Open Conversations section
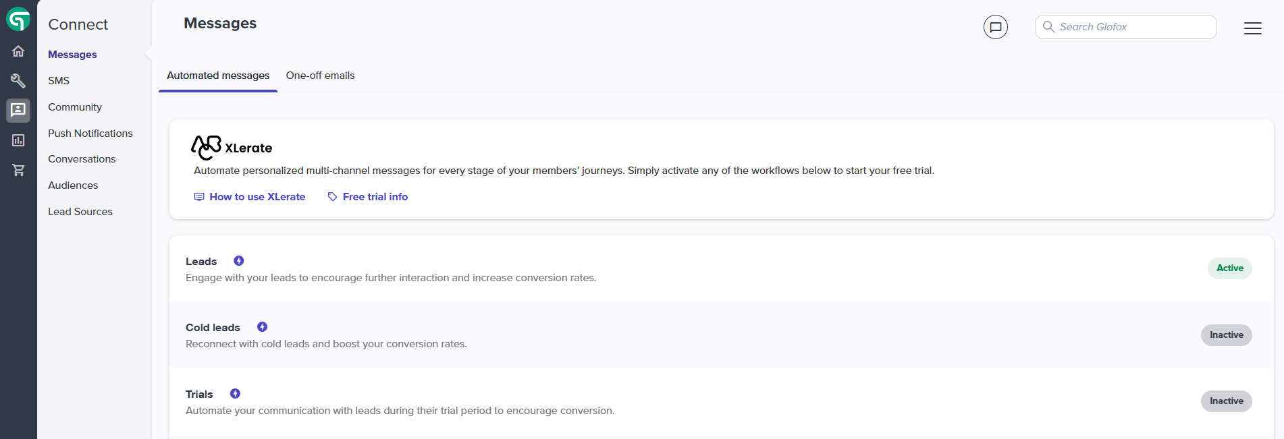Image resolution: width=1284 pixels, height=439 pixels. click(x=82, y=159)
